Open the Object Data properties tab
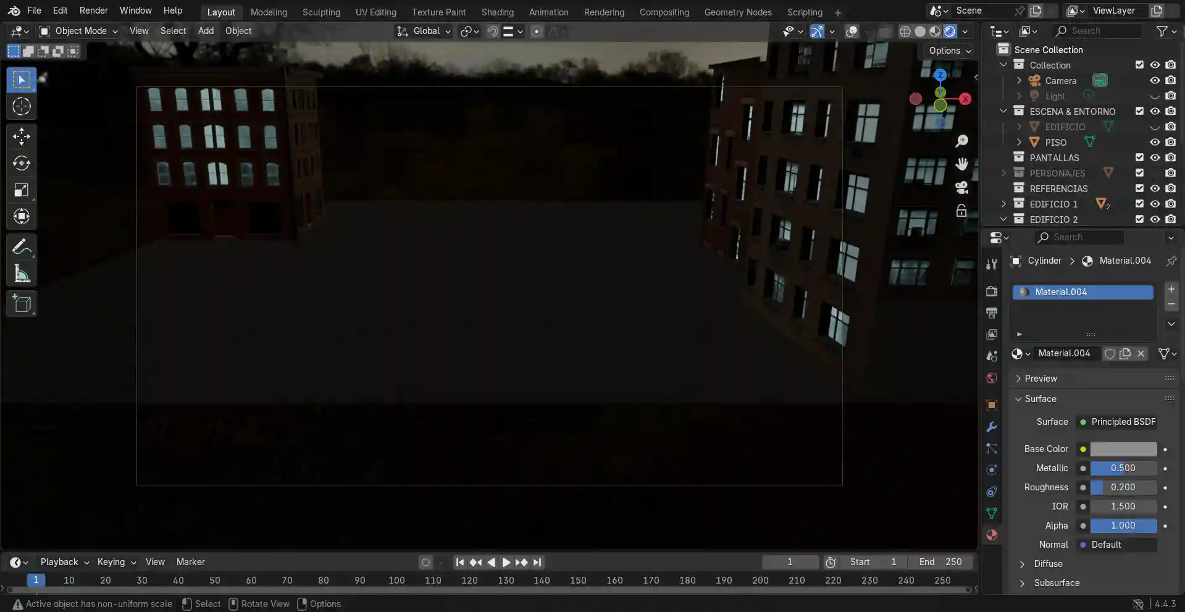The image size is (1185, 612). pyautogui.click(x=992, y=513)
